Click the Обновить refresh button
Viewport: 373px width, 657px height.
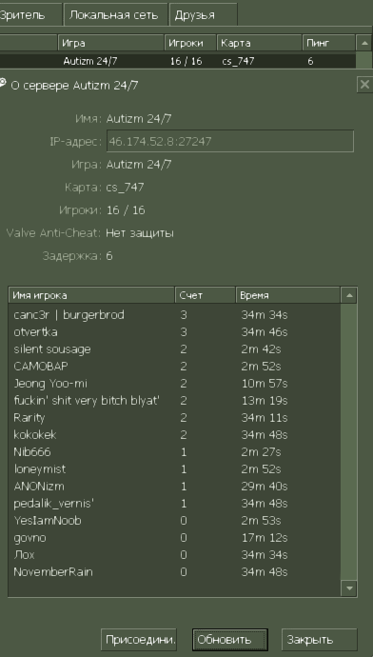point(230,640)
